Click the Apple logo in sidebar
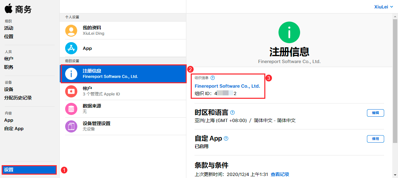The width and height of the screenshot is (398, 178). point(8,8)
